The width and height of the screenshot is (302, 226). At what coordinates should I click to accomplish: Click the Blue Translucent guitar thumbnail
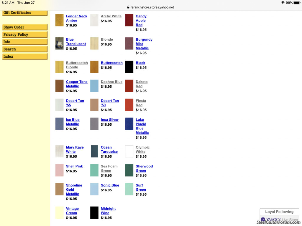tap(59, 44)
